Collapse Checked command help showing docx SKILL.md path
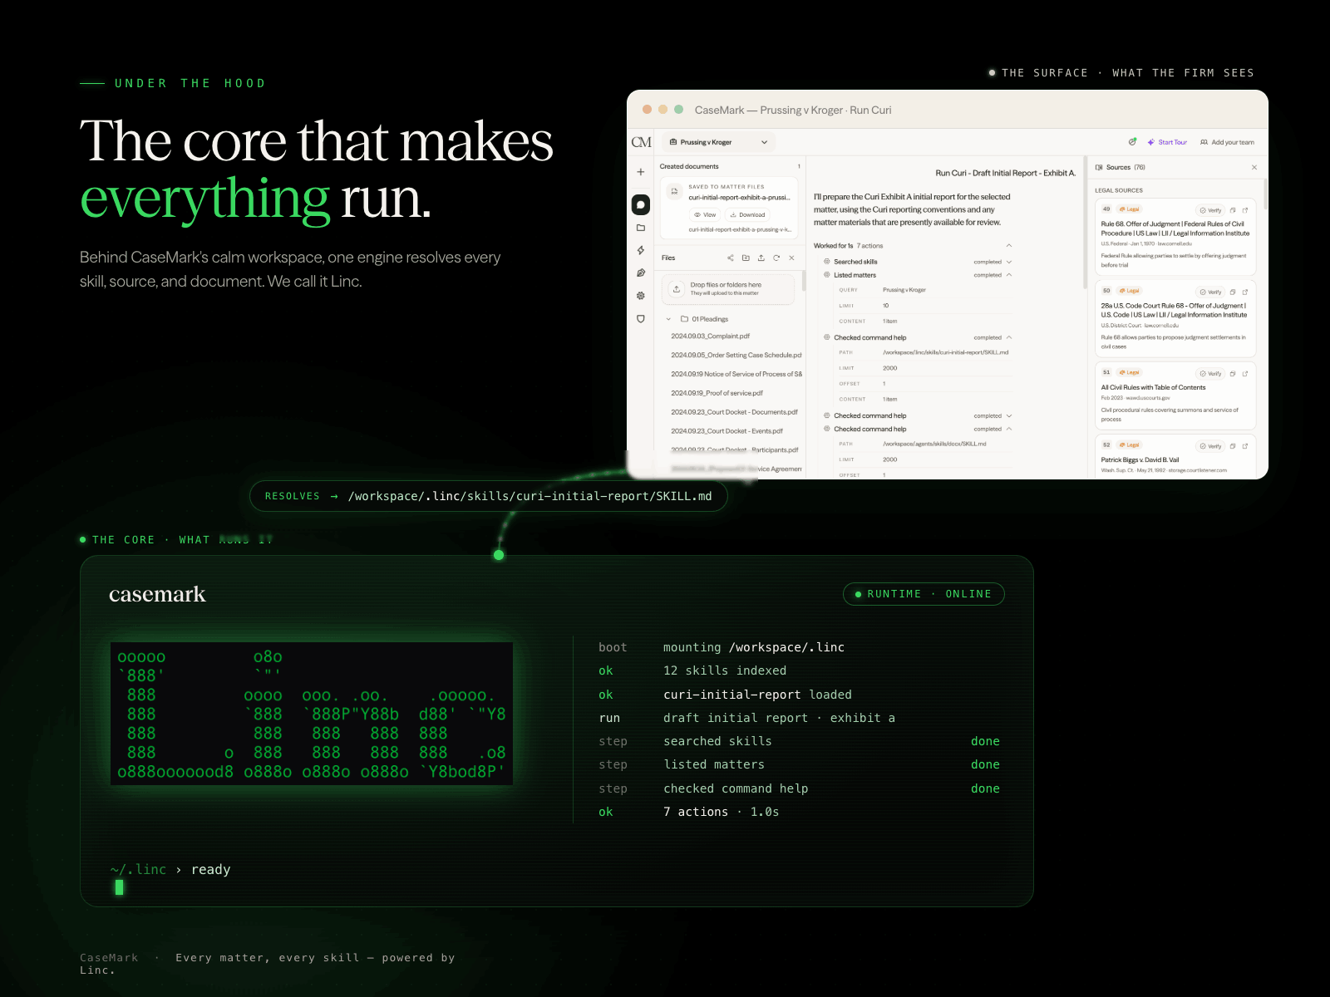This screenshot has width=1330, height=997. pyautogui.click(x=1009, y=429)
